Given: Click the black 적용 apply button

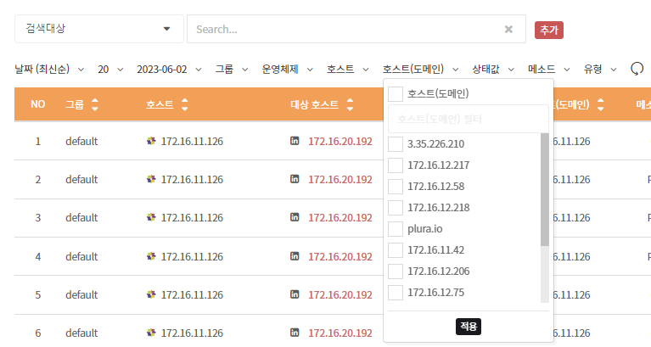Looking at the screenshot, I should pos(468,326).
